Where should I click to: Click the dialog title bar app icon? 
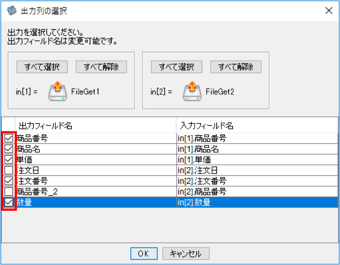click(12, 10)
